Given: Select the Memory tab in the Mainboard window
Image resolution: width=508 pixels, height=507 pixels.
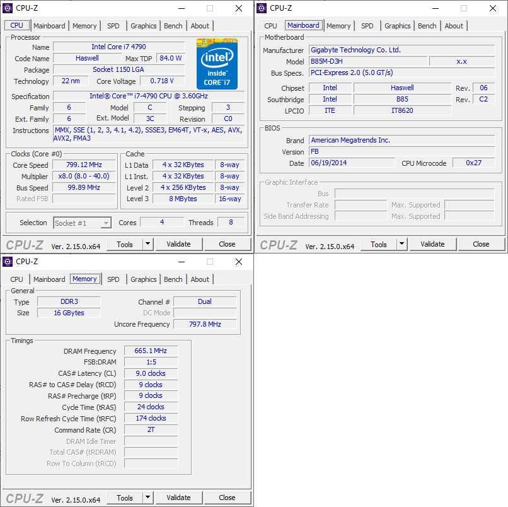Looking at the screenshot, I should tap(338, 26).
